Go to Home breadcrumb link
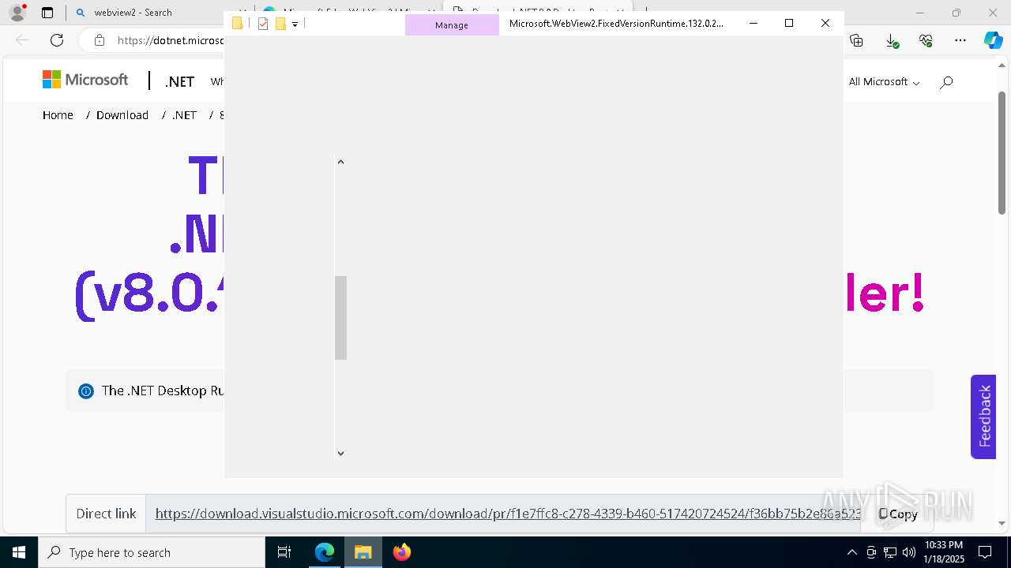 [58, 115]
